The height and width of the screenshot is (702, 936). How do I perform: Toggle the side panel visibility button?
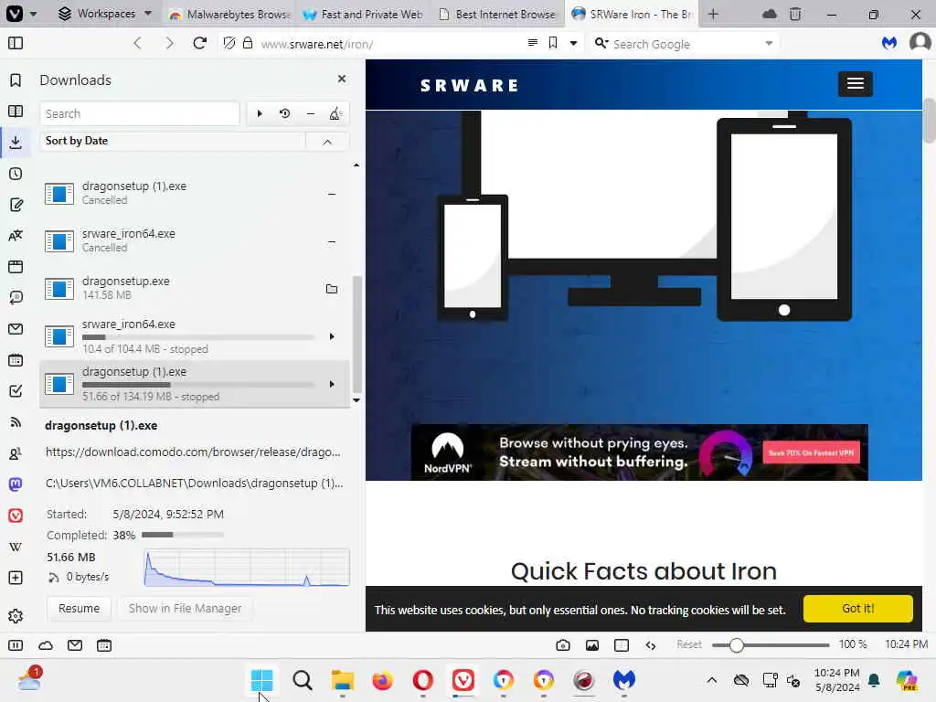click(16, 43)
